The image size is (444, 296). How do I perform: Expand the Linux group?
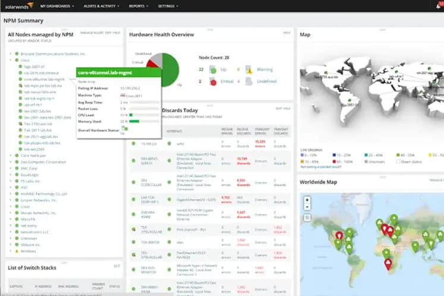tap(11, 206)
